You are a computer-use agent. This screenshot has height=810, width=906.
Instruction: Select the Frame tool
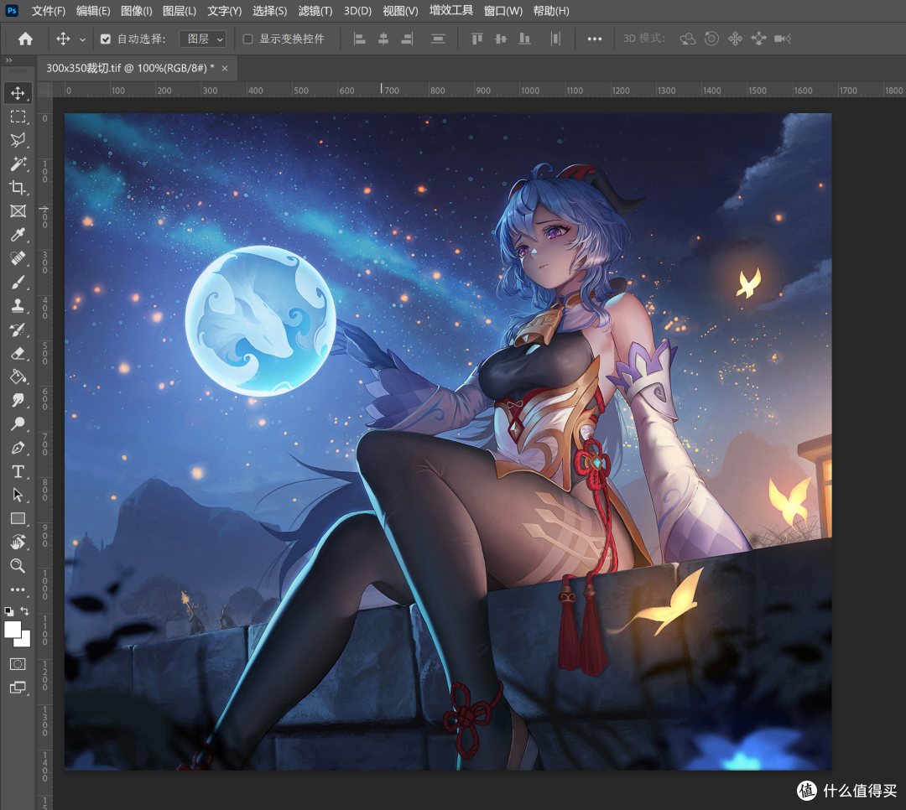pyautogui.click(x=18, y=211)
